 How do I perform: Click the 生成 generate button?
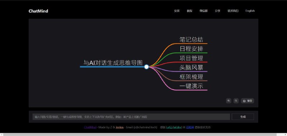point(243,117)
